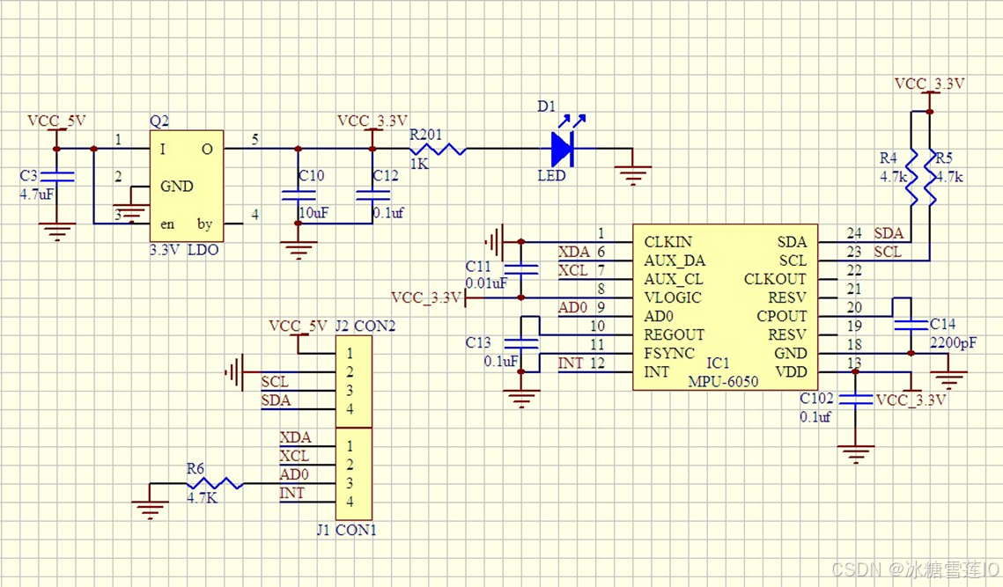Click the 'by' pin label on Q2

pos(204,224)
